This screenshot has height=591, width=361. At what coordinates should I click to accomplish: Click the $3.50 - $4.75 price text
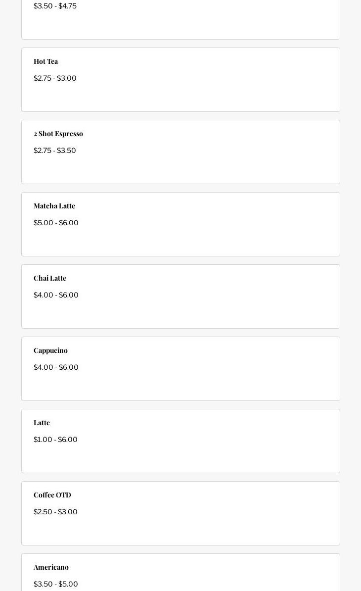(x=55, y=6)
